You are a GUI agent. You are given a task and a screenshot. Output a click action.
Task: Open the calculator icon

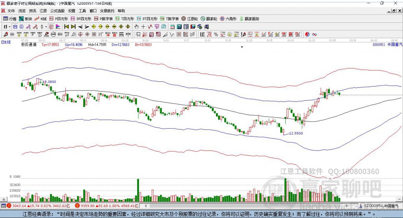179,26
